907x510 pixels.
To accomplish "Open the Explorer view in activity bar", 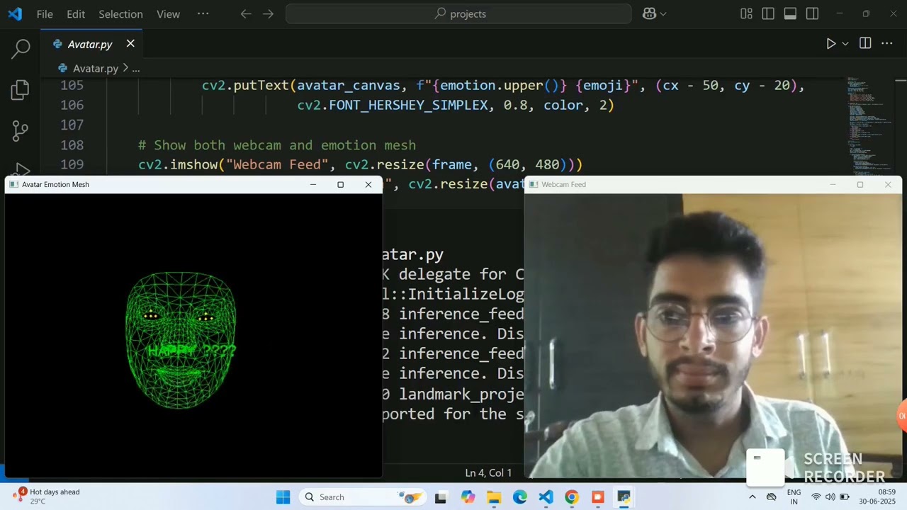I will click(21, 89).
